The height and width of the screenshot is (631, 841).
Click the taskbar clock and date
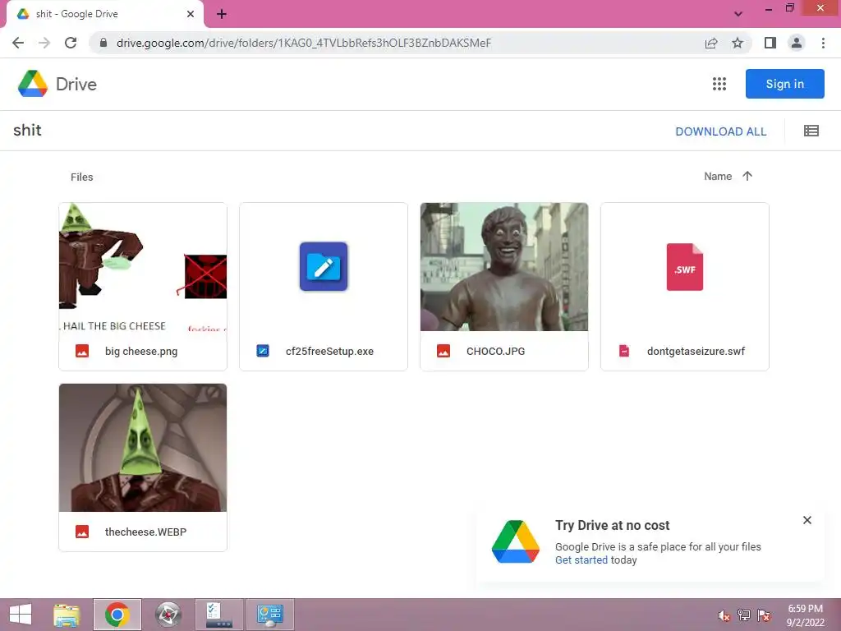point(805,615)
